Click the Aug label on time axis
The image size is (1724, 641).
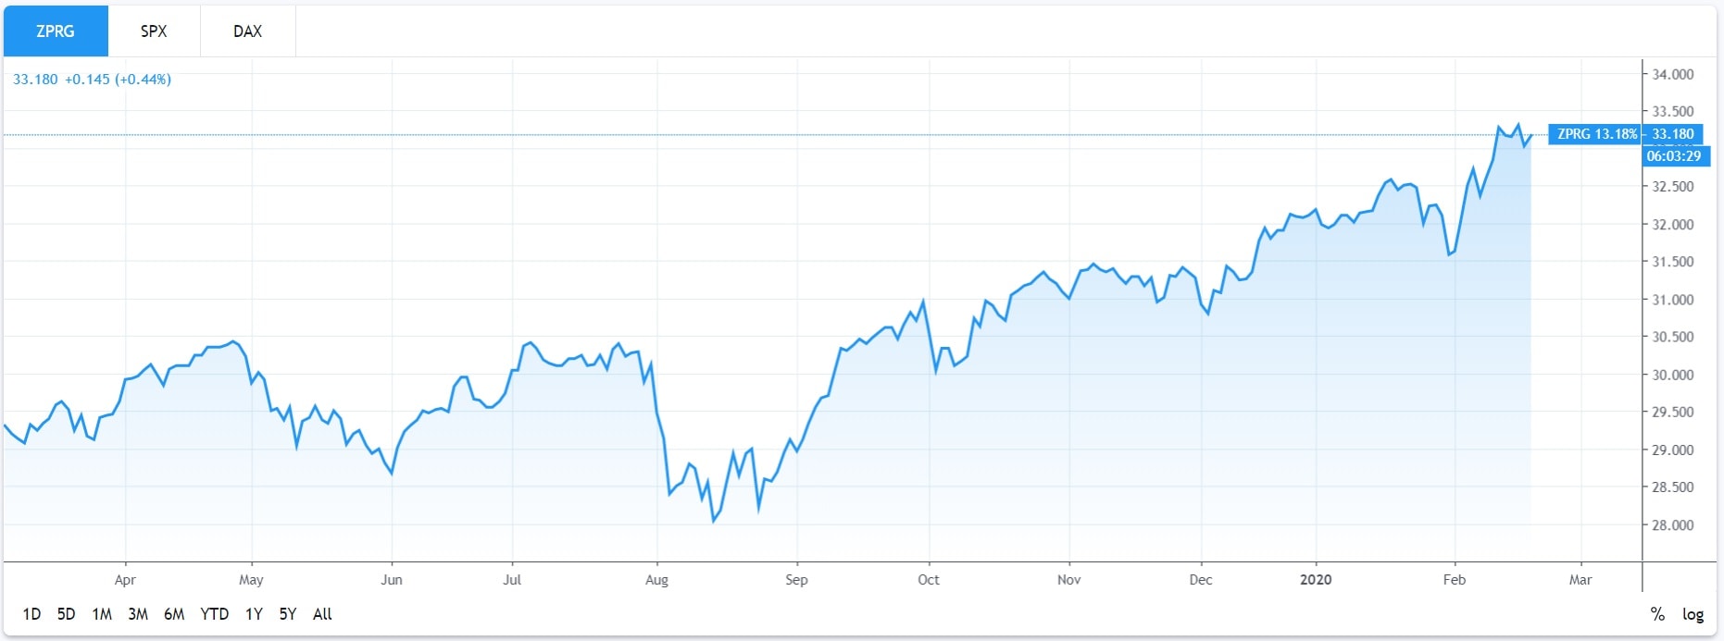(656, 580)
